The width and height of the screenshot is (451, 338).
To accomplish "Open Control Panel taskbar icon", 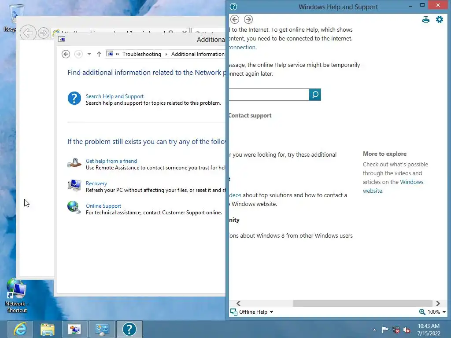I will 102,329.
